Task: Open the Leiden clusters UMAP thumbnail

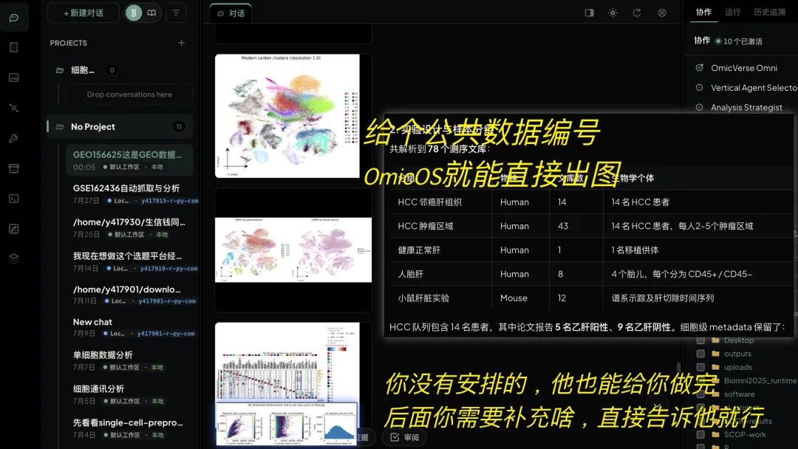Action: click(287, 116)
